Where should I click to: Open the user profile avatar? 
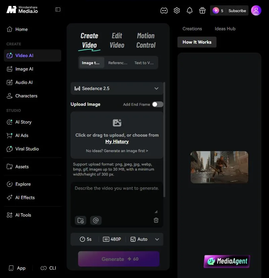(x=256, y=10)
